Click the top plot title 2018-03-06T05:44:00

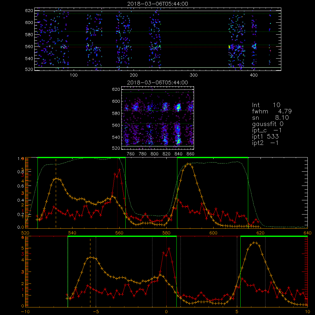tap(158, 4)
